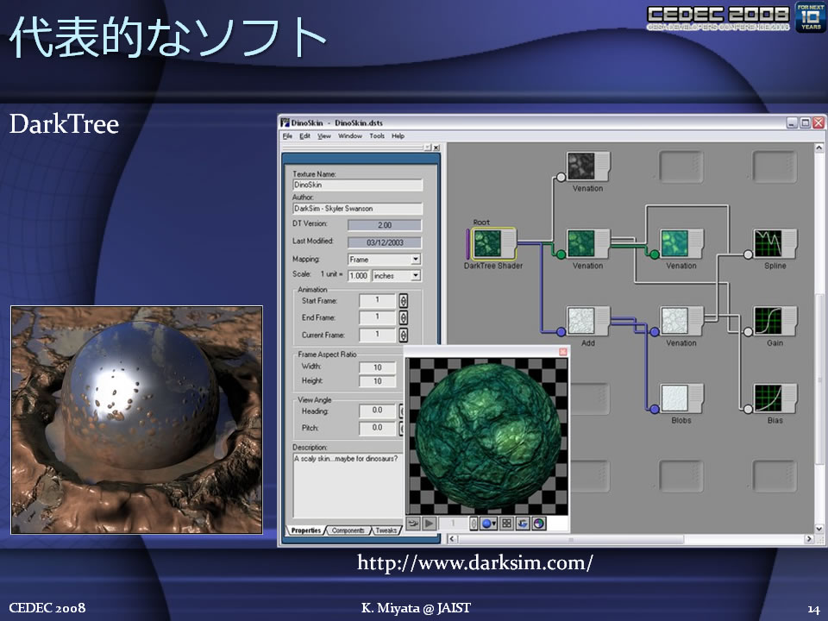828x621 pixels.
Task: Click the aspect ratio Width field
Action: (x=377, y=367)
